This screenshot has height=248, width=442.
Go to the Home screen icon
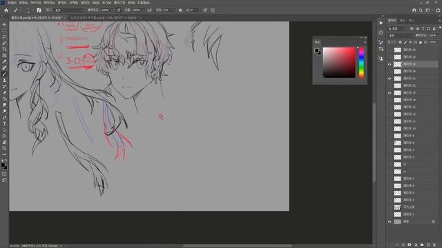point(6,10)
